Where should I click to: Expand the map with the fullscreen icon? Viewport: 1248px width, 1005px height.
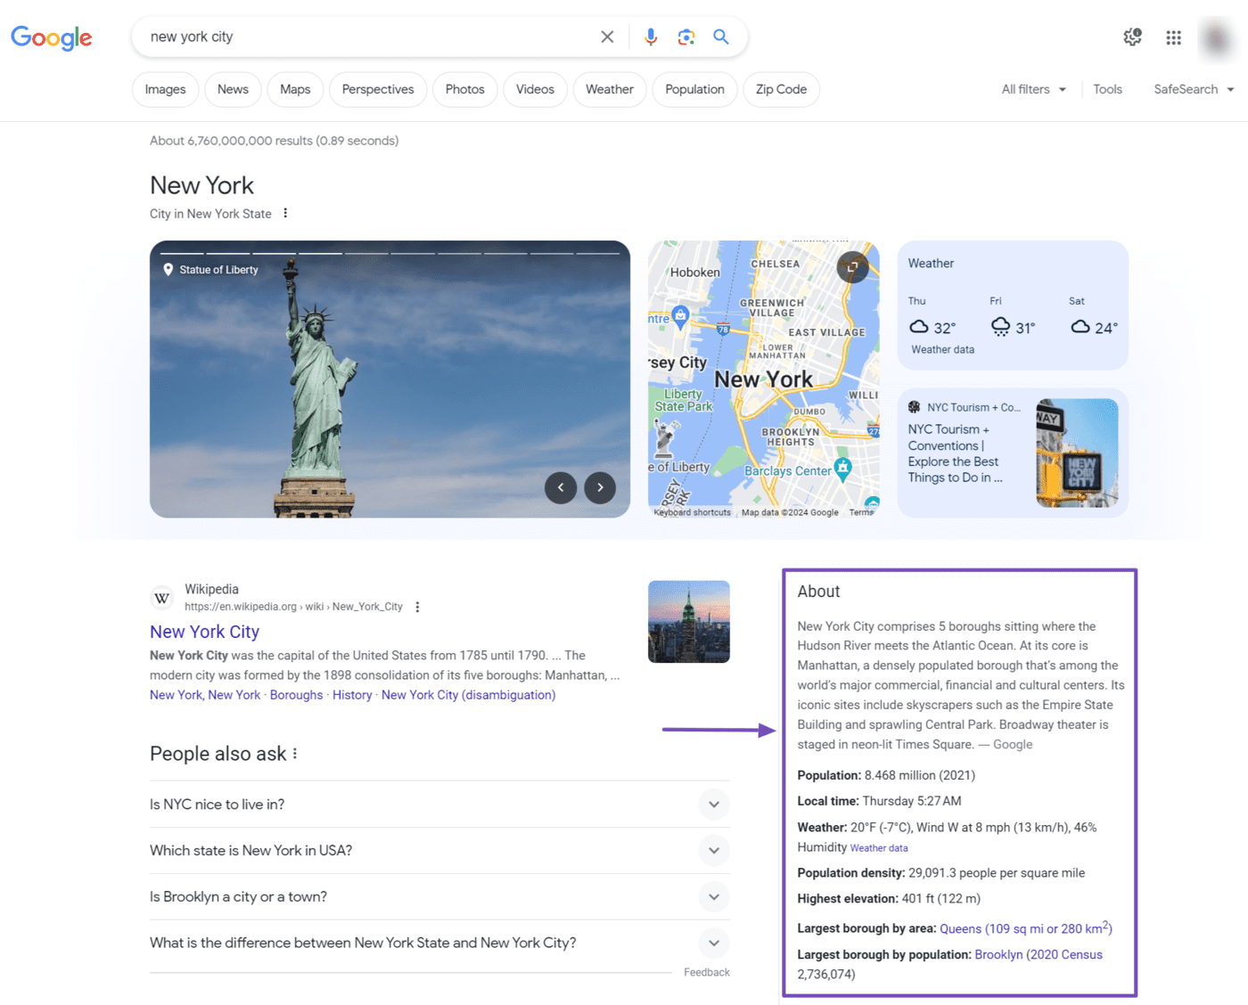(x=853, y=266)
